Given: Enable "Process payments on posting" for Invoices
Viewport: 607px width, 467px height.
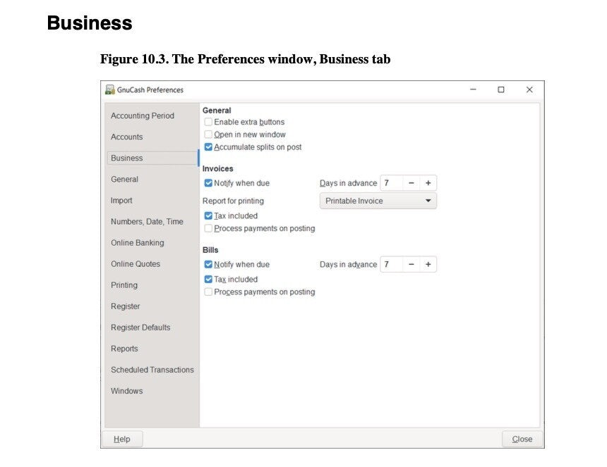Looking at the screenshot, I should pos(208,228).
